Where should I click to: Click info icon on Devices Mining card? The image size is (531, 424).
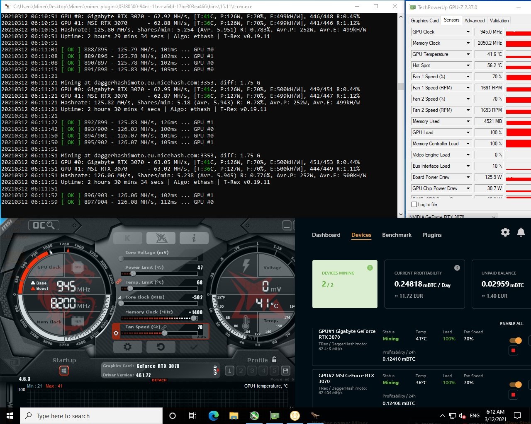tap(370, 268)
